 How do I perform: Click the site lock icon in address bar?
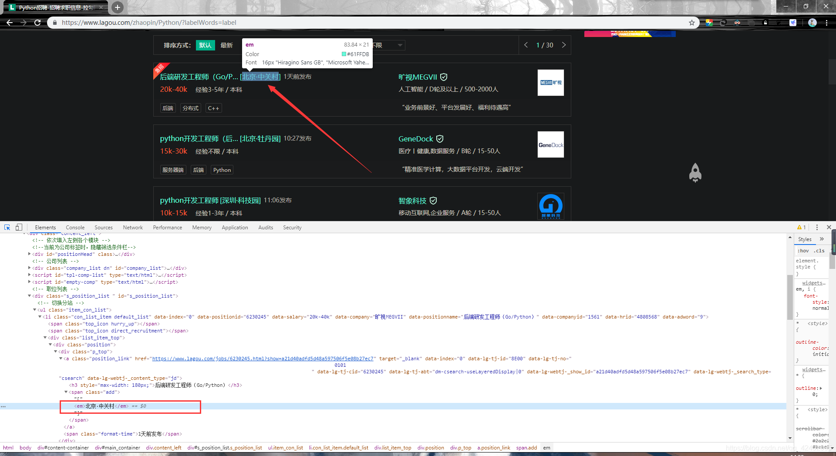[55, 23]
